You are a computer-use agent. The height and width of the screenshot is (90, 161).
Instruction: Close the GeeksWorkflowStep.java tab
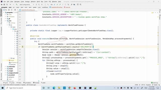pos(36,10)
